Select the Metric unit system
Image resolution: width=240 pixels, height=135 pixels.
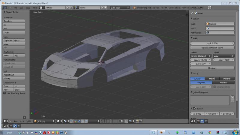coord(212,79)
